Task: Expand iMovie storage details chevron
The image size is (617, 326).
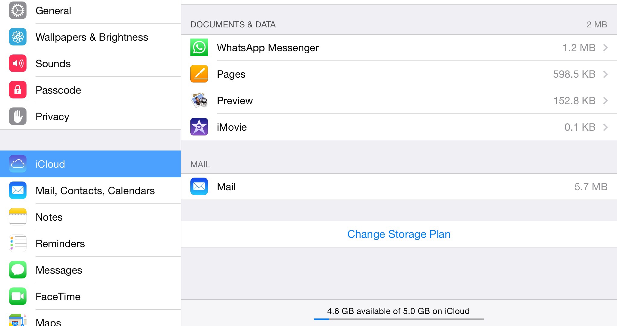Action: coord(606,127)
